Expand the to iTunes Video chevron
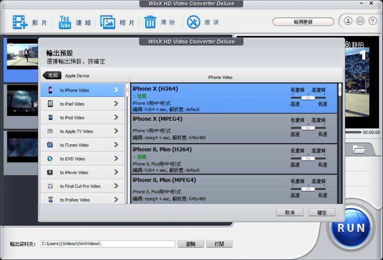Screen dimensions: 383x260 point(116,145)
